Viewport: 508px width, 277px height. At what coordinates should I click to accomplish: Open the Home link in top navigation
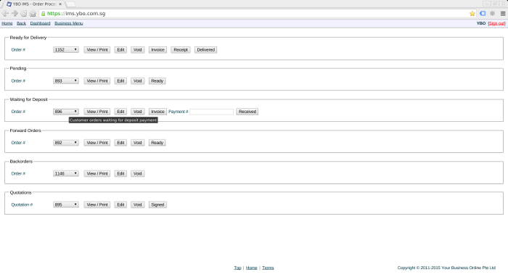7,23
